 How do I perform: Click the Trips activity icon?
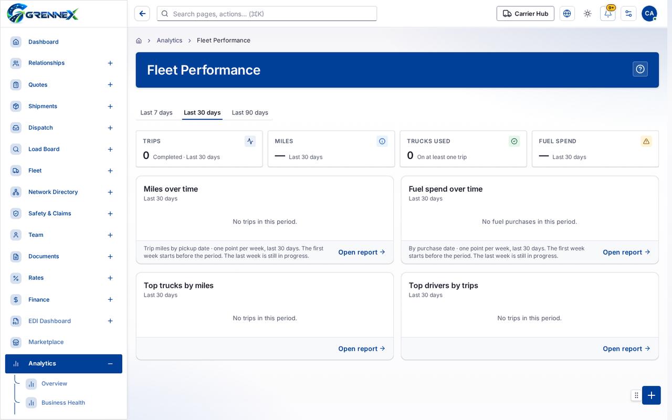pos(250,141)
